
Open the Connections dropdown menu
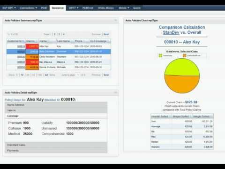[x=29, y=8]
